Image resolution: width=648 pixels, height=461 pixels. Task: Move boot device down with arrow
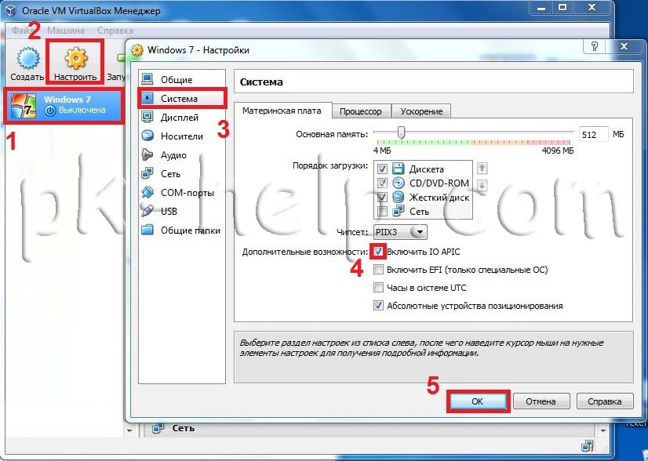[x=482, y=185]
